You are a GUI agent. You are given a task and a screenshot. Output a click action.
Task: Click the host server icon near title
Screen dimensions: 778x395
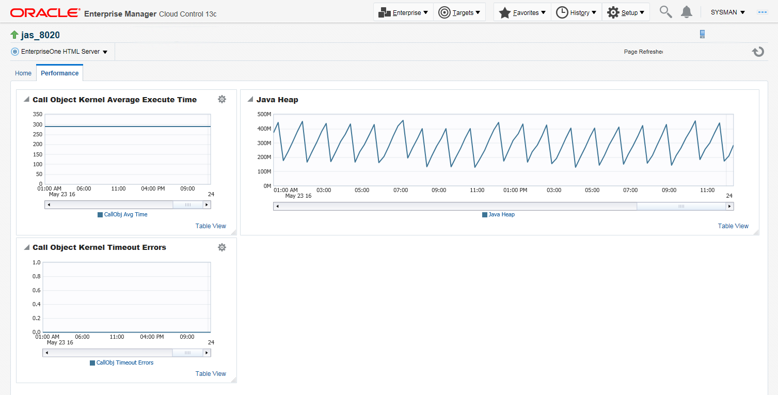coord(702,35)
